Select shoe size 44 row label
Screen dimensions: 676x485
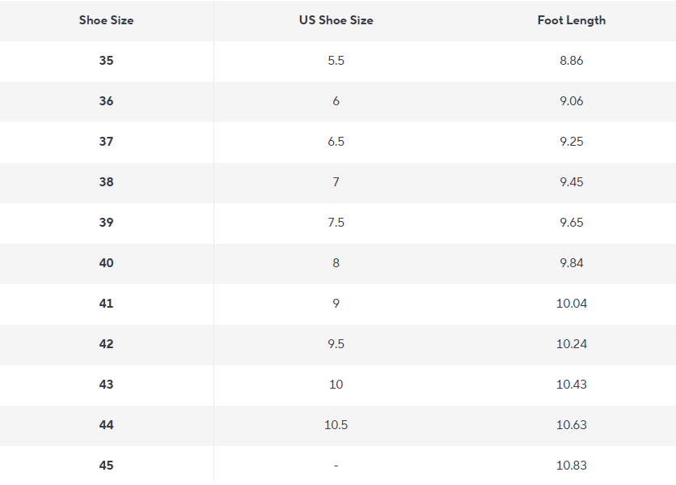point(106,425)
